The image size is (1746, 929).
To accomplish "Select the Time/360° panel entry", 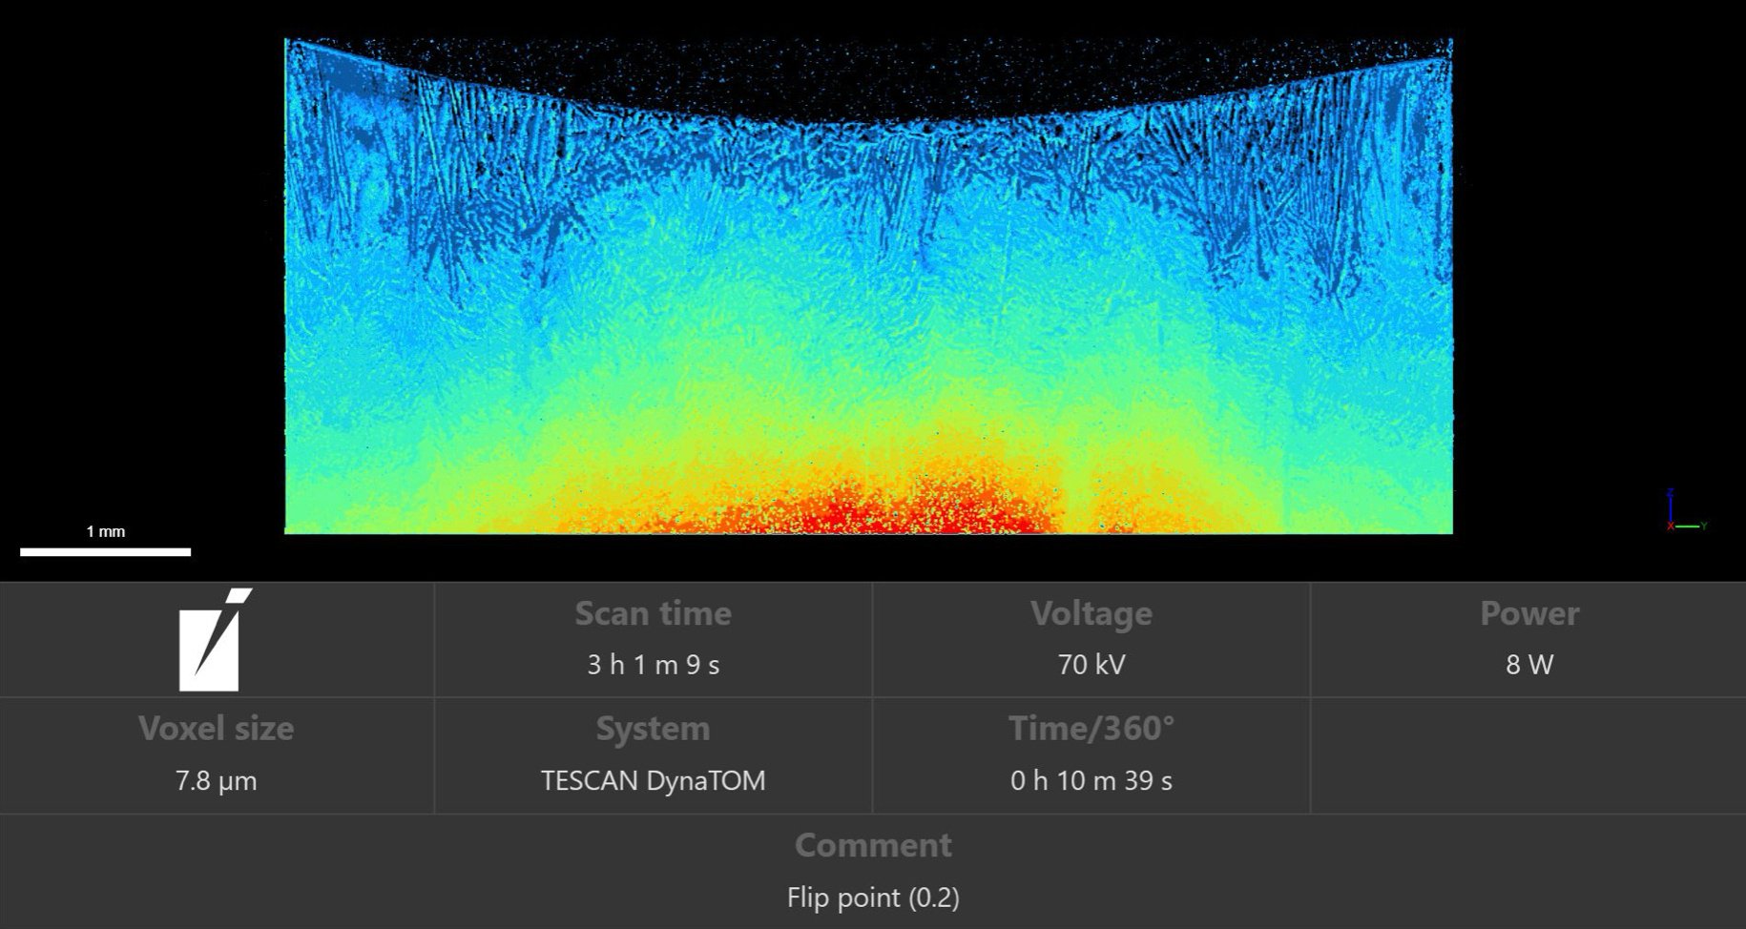I will tap(1091, 754).
